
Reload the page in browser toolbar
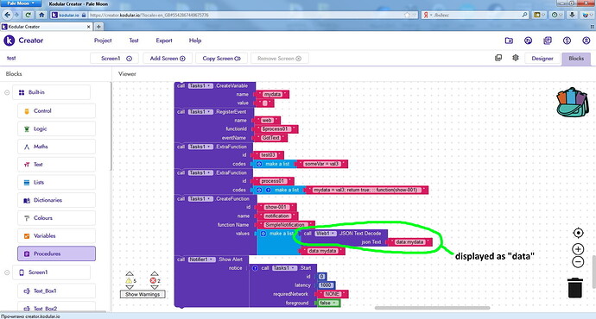coord(29,15)
